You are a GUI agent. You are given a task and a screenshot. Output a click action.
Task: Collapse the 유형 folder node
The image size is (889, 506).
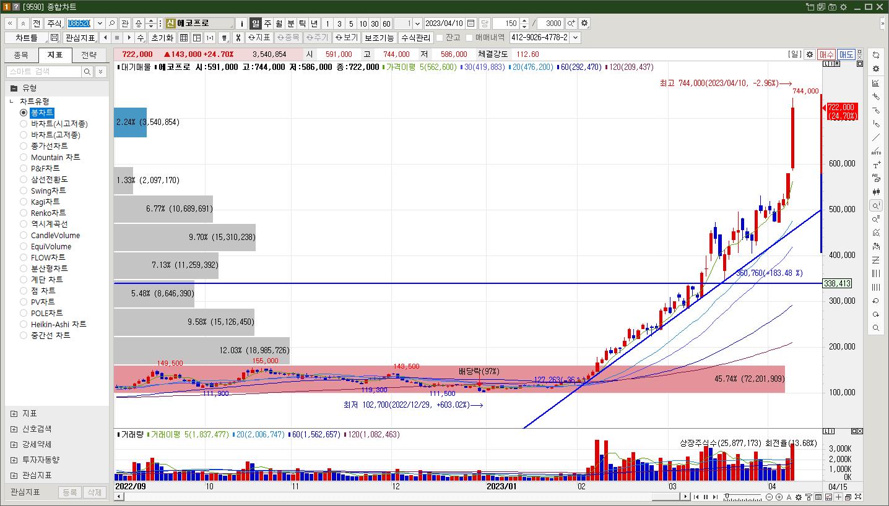tap(14, 88)
